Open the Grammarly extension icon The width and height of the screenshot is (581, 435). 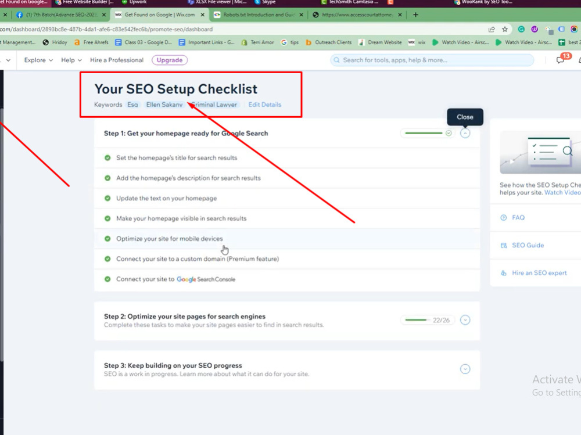521,29
